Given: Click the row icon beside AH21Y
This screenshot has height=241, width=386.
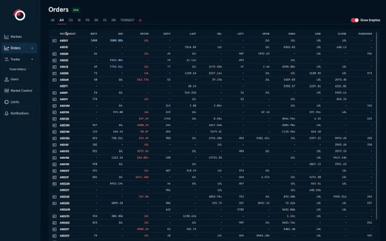Looking at the screenshot, I should click(x=55, y=177).
